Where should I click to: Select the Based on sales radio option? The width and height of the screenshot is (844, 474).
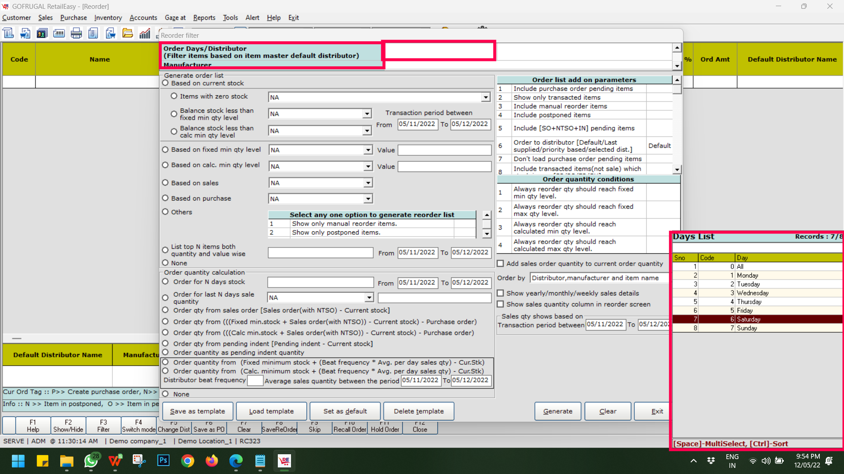pyautogui.click(x=165, y=183)
